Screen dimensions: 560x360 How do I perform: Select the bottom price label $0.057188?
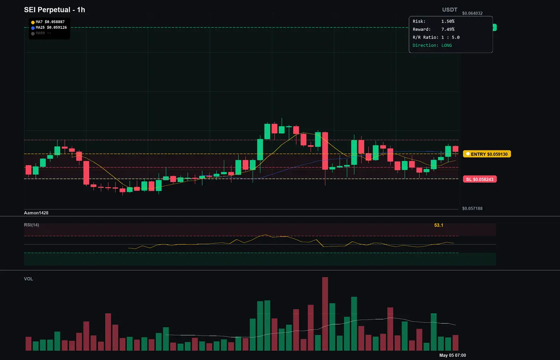tap(472, 208)
